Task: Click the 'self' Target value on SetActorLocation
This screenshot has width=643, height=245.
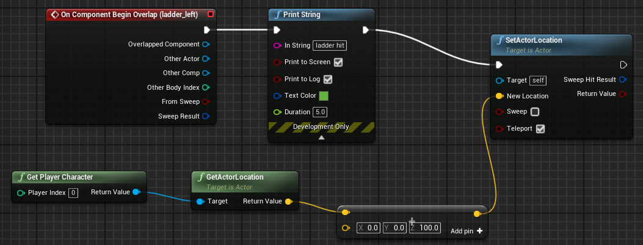Action: 538,81
